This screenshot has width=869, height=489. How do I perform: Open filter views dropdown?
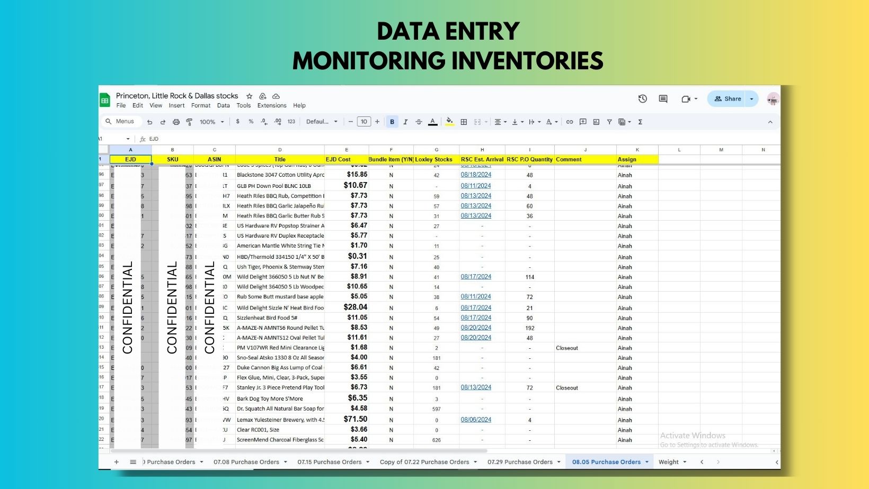(625, 122)
